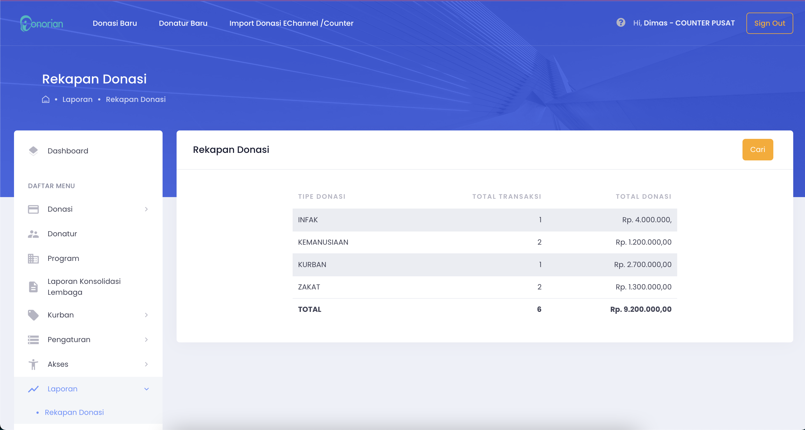
Task: Click the Sign Out button
Action: [769, 23]
